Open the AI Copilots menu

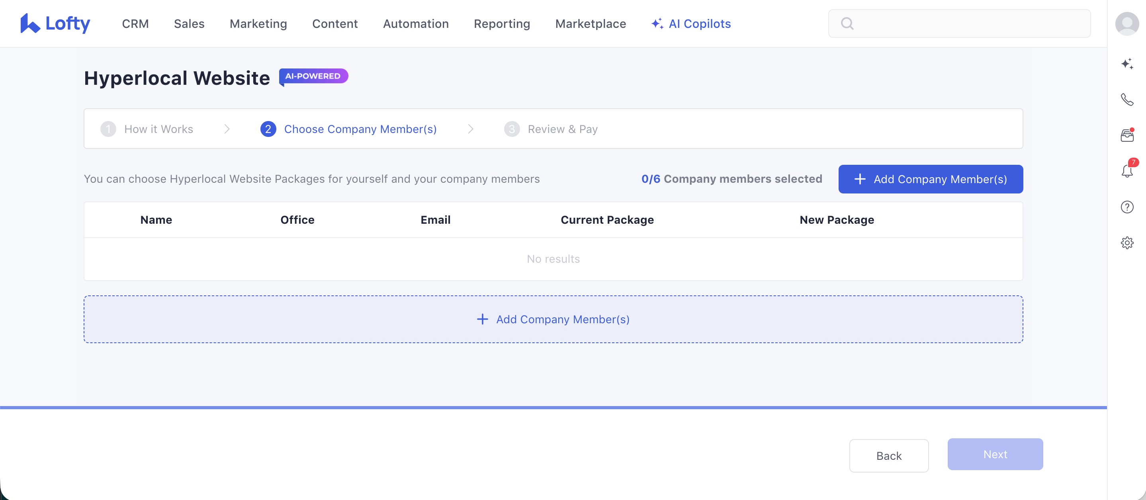(x=691, y=23)
